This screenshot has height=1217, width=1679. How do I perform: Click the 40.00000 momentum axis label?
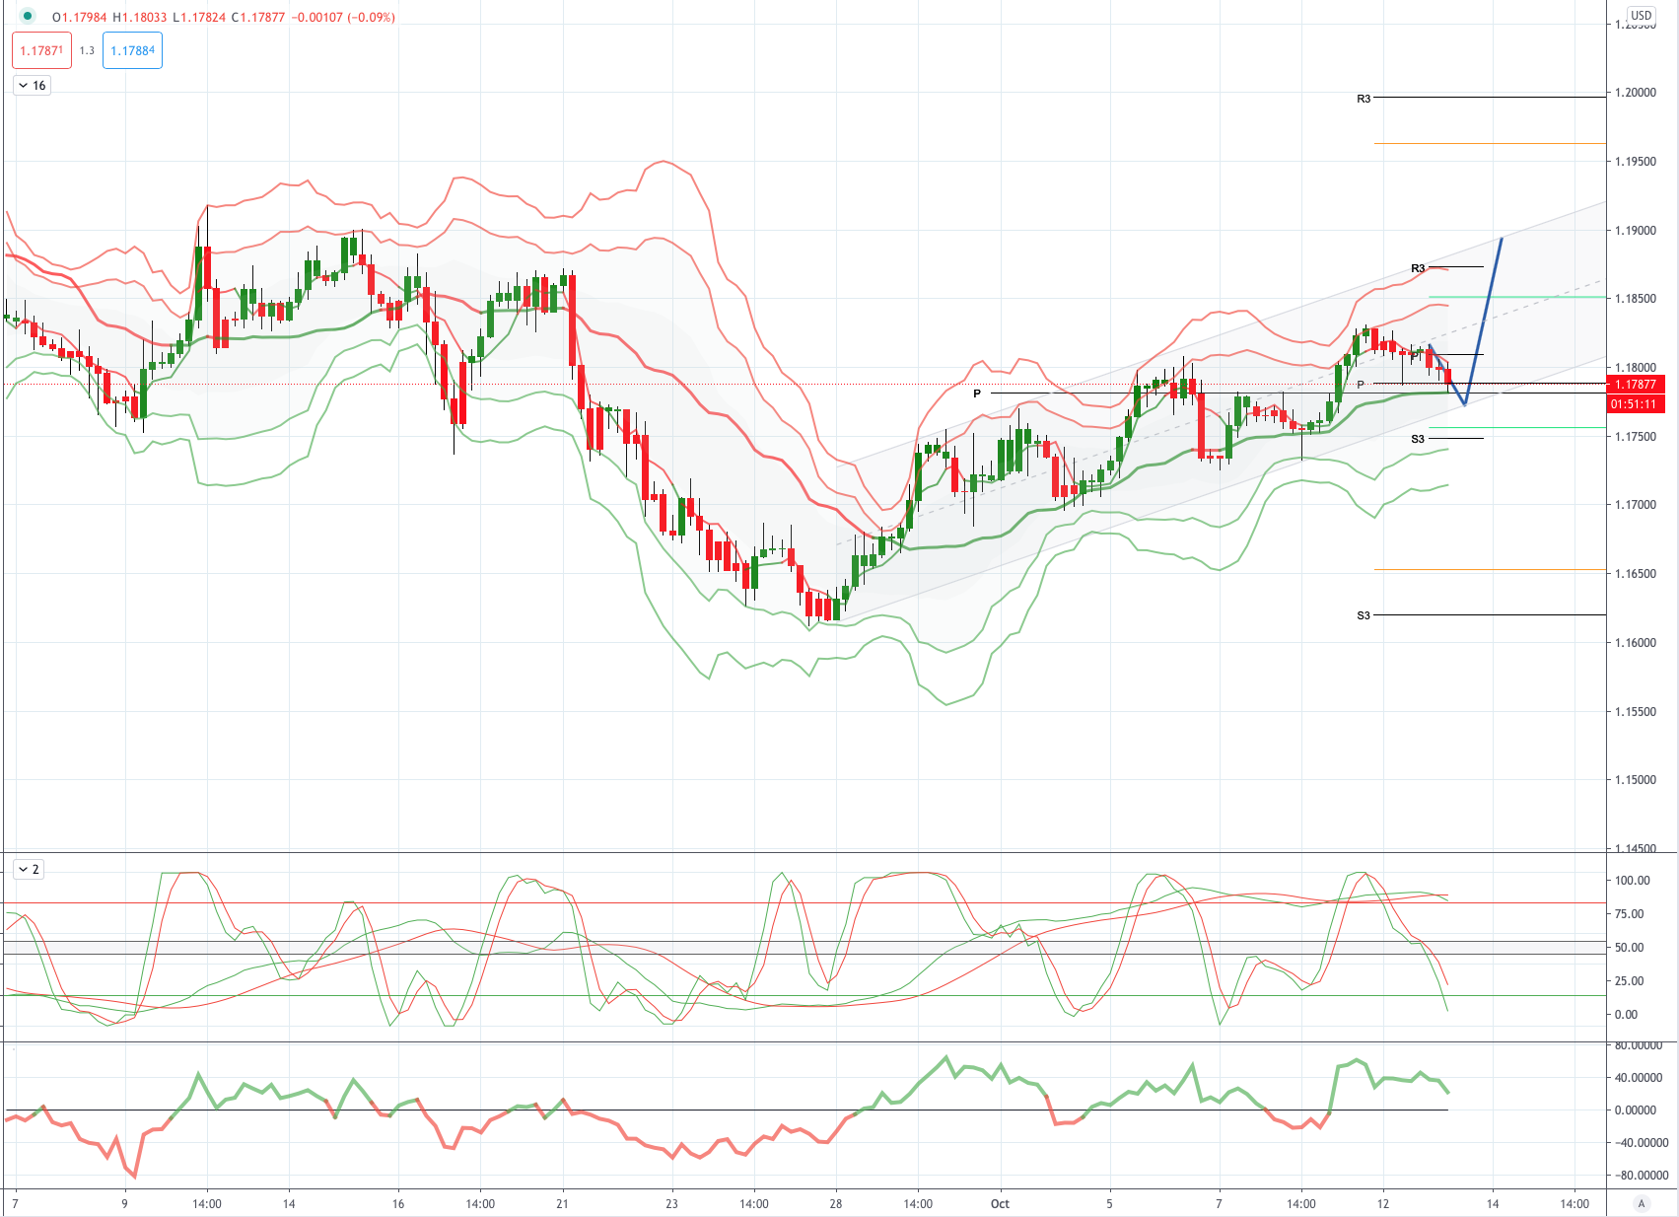1641,1078
